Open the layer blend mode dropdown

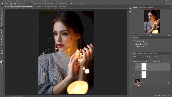(x=141, y=59)
